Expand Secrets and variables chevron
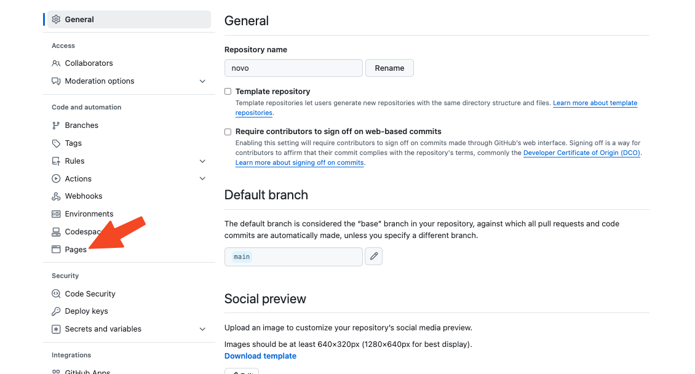 (x=202, y=329)
